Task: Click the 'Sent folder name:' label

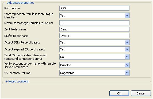Action: [x=16, y=29]
